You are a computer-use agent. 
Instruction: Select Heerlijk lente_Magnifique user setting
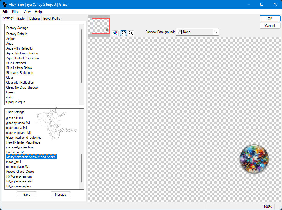click(x=23, y=142)
